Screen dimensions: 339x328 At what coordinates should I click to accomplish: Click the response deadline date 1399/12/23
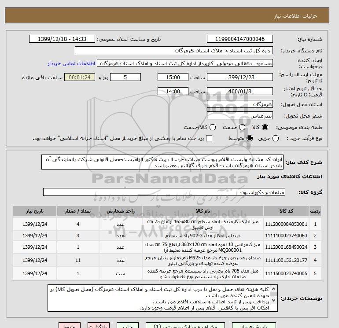click(x=240, y=77)
